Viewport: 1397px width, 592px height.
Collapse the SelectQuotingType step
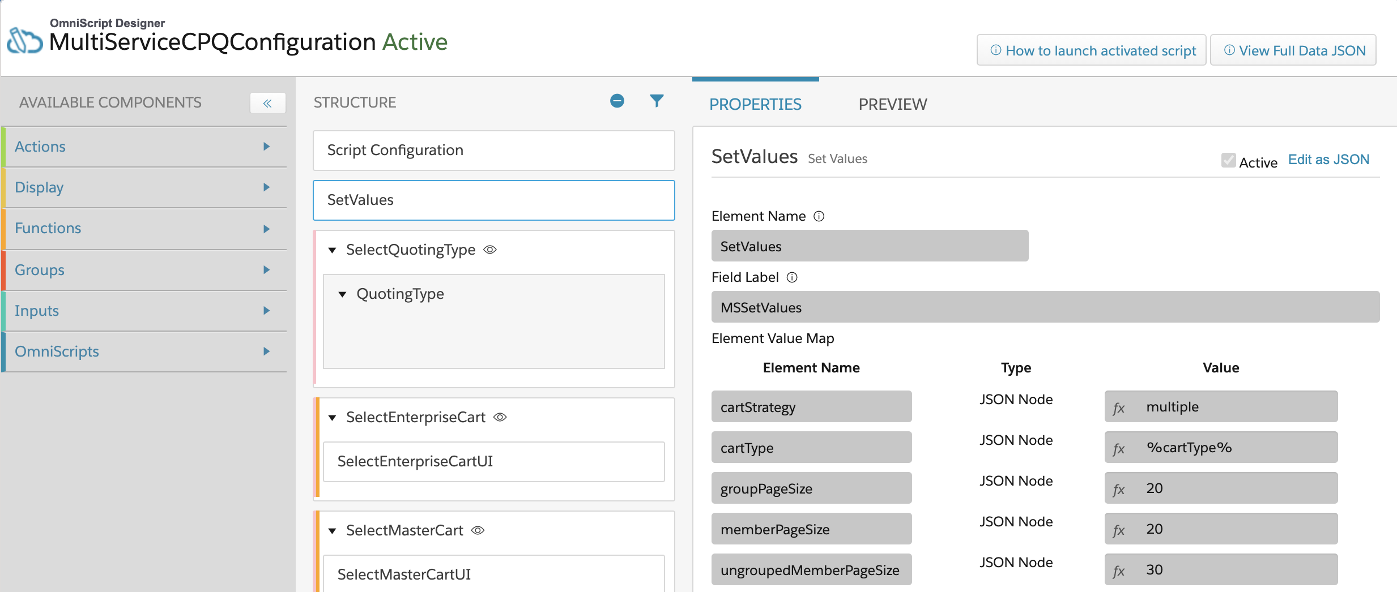coord(333,250)
